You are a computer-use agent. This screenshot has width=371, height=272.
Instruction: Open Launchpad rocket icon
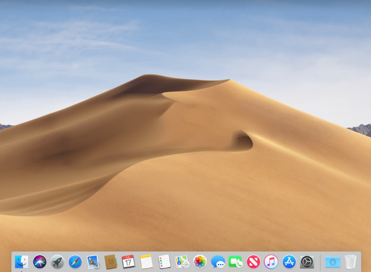point(57,261)
